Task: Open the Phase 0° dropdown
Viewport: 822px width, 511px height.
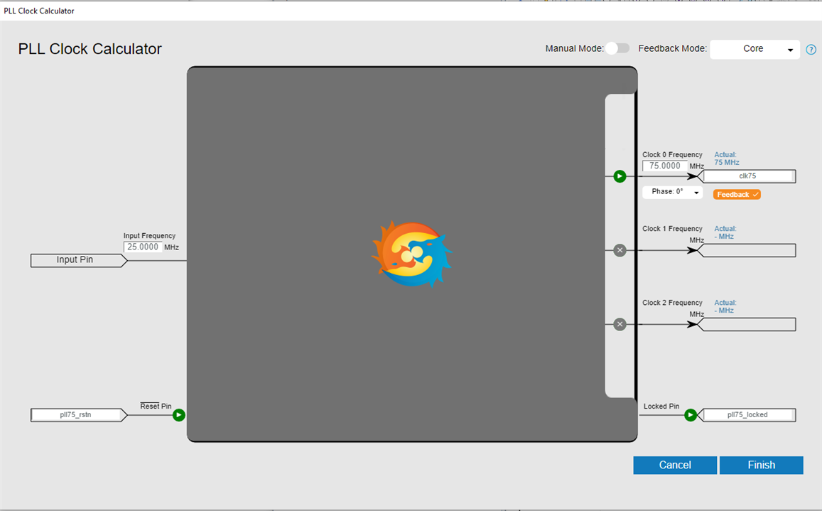Action: (x=672, y=192)
